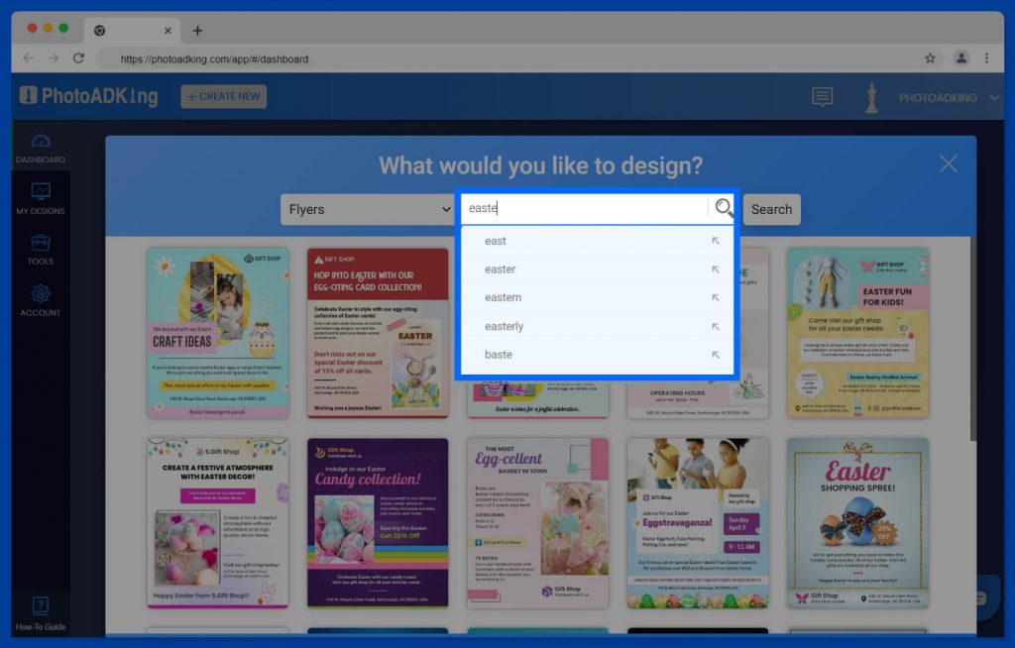Screen dimensions: 1015x648
Task: Click the PhotoADKing logo
Action: coord(88,96)
